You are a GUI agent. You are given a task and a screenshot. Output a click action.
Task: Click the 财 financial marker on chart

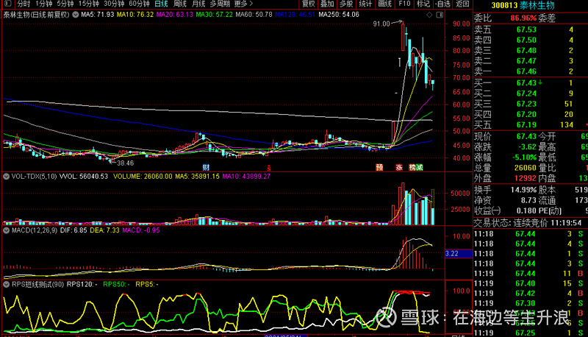tap(206, 167)
